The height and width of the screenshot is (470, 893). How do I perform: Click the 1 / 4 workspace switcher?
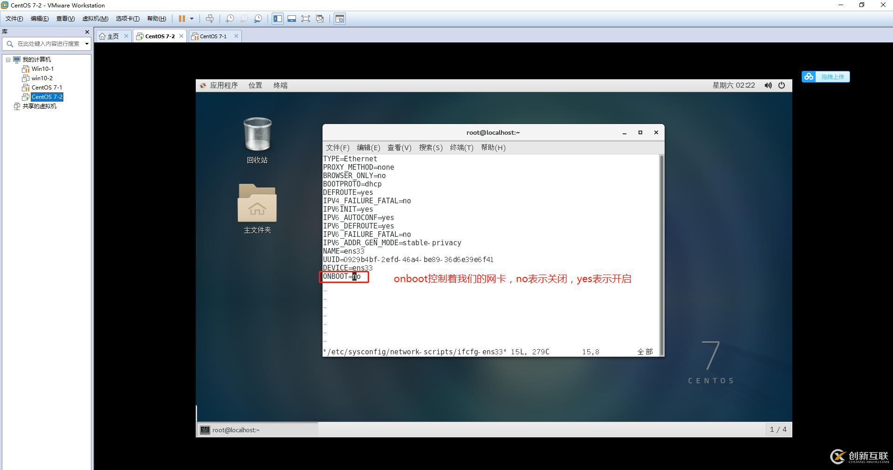click(x=778, y=429)
